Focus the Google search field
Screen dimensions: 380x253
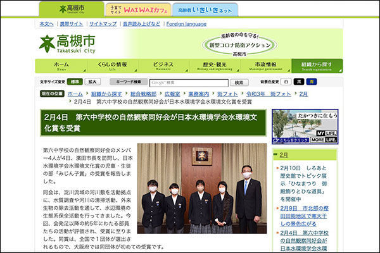[x=189, y=83]
